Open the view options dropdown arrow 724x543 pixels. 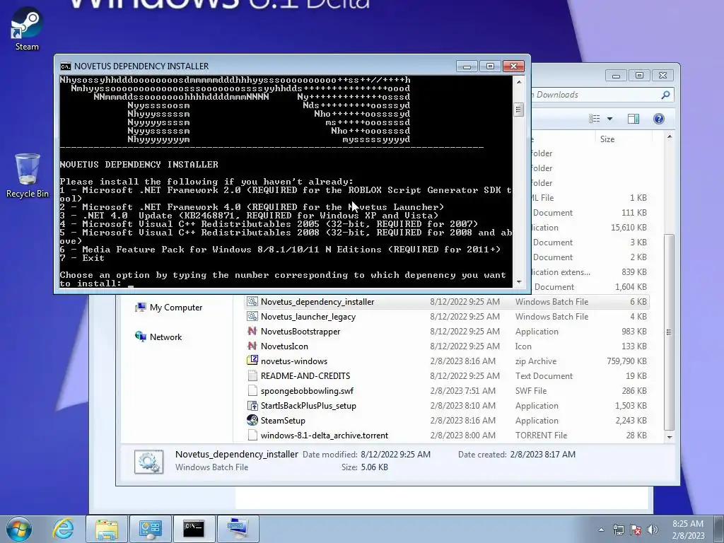pos(609,119)
